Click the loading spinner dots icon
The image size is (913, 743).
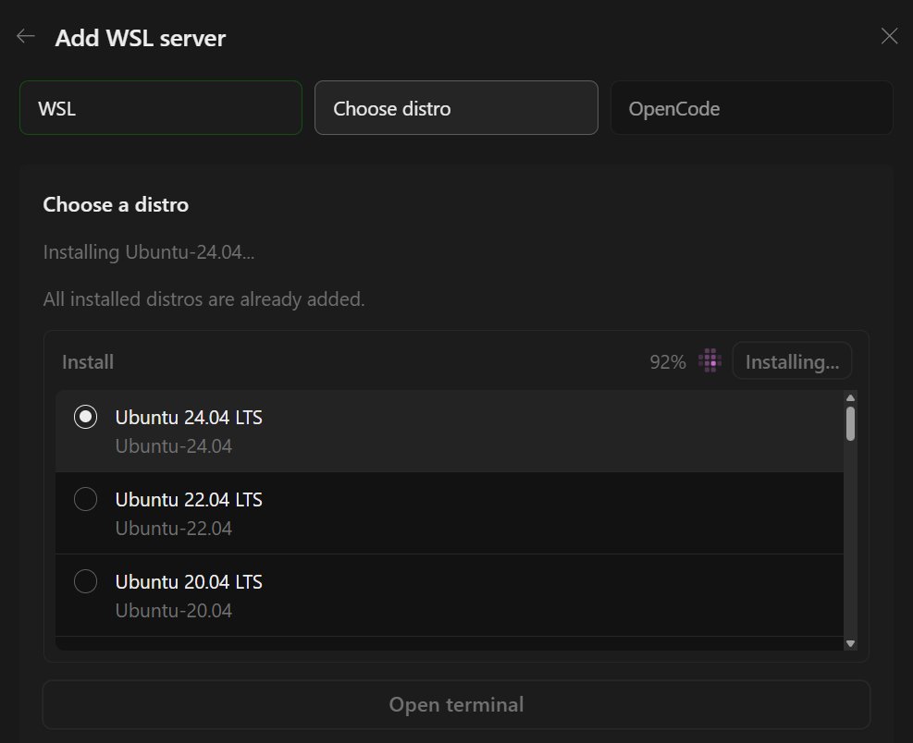pos(709,360)
